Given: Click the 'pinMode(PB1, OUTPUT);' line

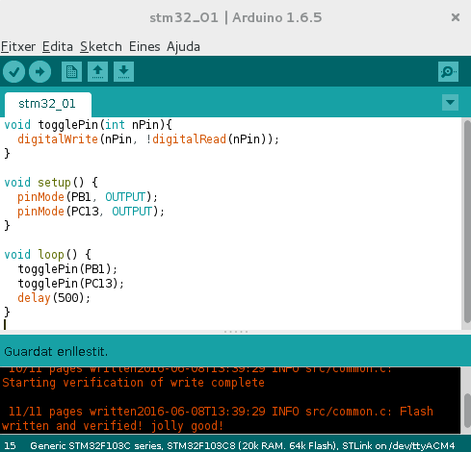Looking at the screenshot, I should coord(88,197).
